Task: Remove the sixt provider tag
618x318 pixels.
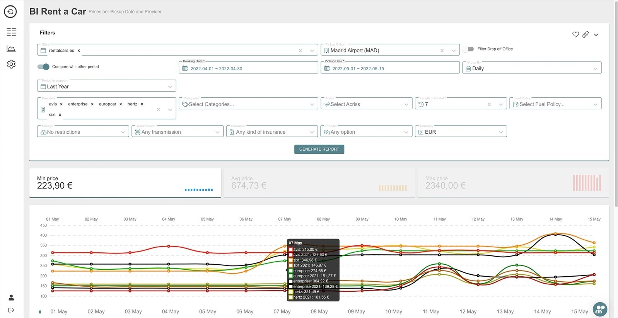Action: [60, 115]
